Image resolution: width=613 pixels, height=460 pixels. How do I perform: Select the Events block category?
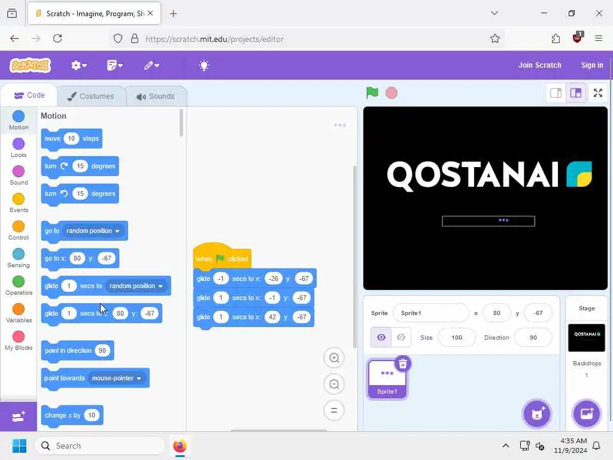(x=19, y=203)
